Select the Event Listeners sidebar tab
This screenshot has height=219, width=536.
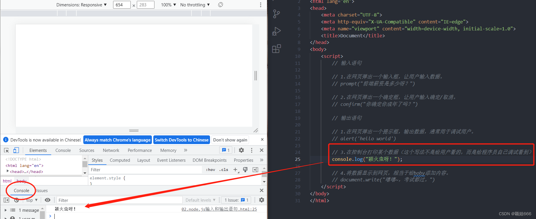click(171, 160)
